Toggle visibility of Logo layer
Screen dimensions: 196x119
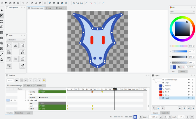189,83
